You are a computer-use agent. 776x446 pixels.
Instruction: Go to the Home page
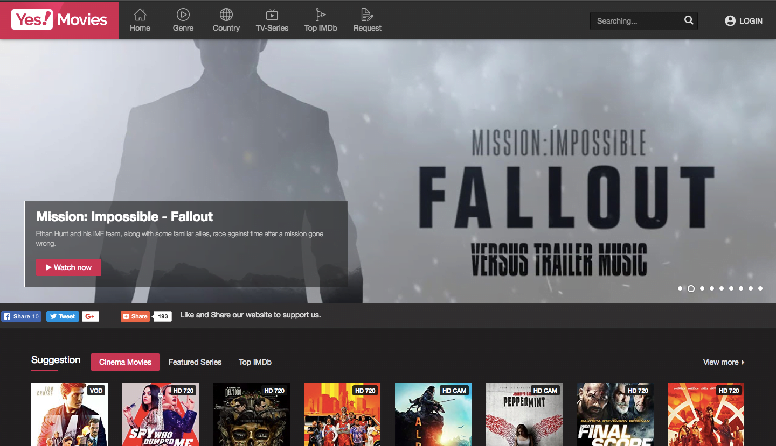point(140,20)
